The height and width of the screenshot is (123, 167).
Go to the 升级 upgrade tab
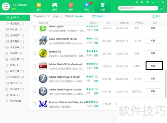[x=87, y=7]
